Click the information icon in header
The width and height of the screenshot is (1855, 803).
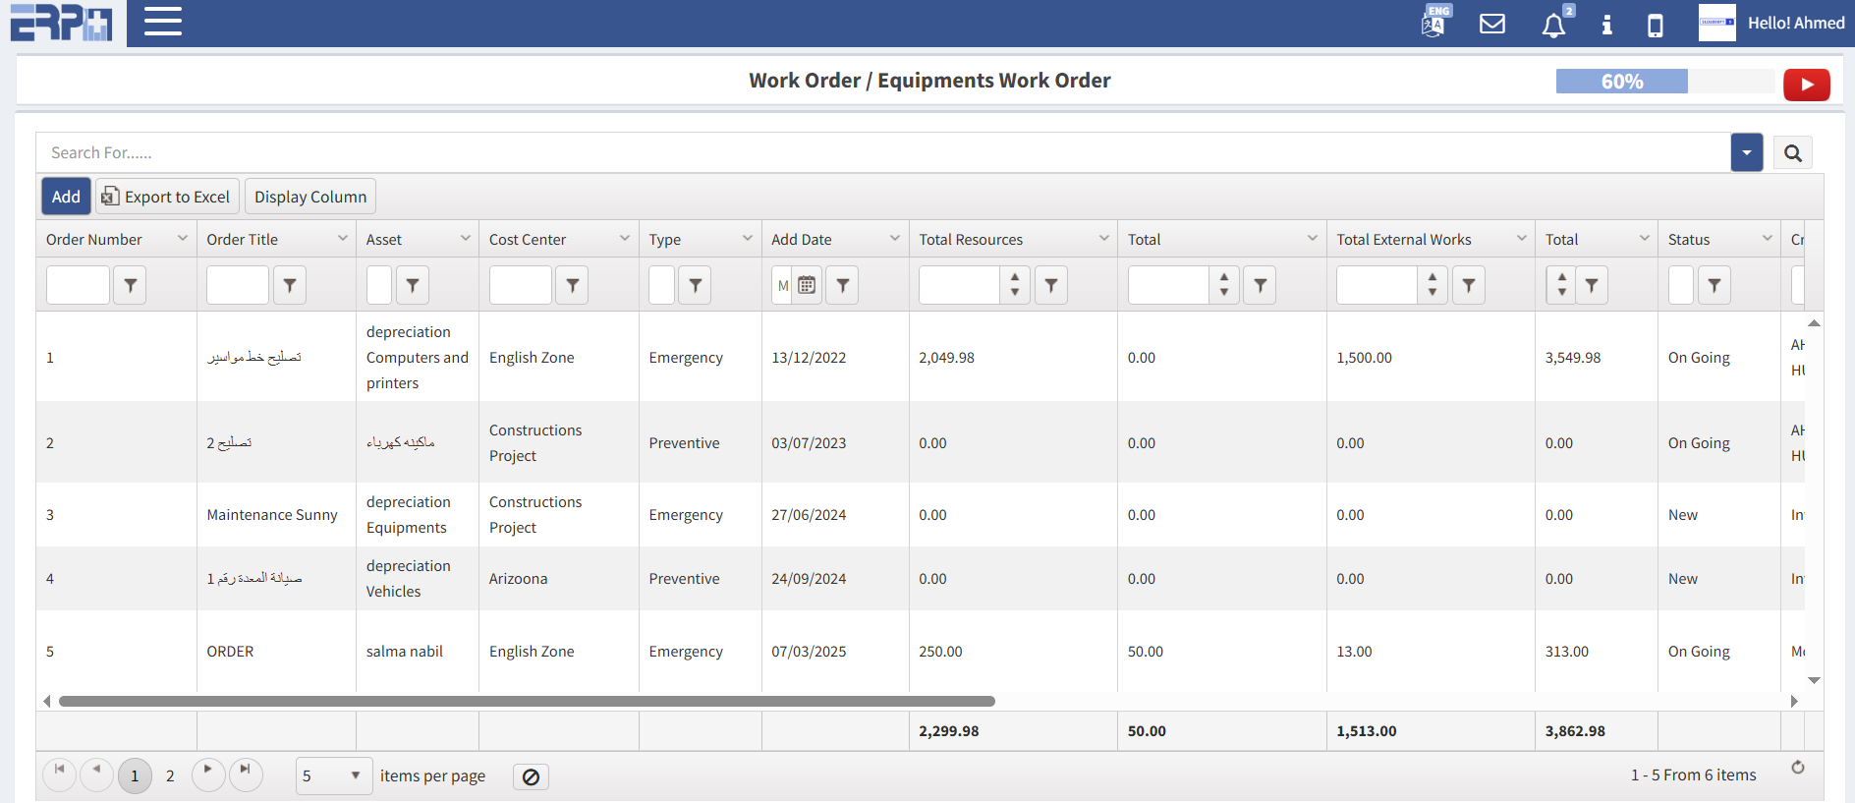pyautogui.click(x=1606, y=25)
